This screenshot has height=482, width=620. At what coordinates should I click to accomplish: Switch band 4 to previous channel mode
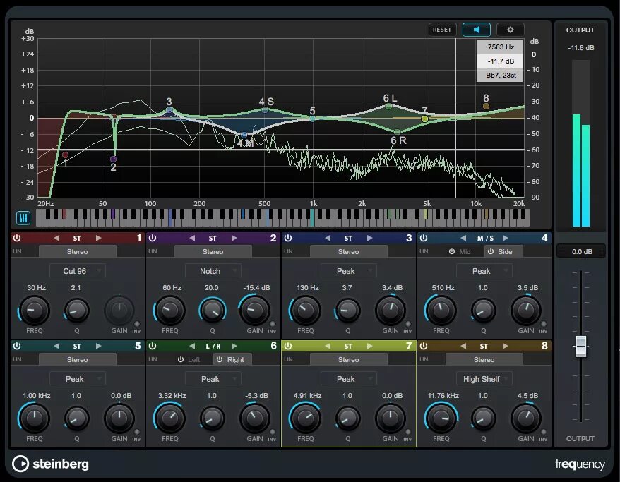[x=463, y=238]
